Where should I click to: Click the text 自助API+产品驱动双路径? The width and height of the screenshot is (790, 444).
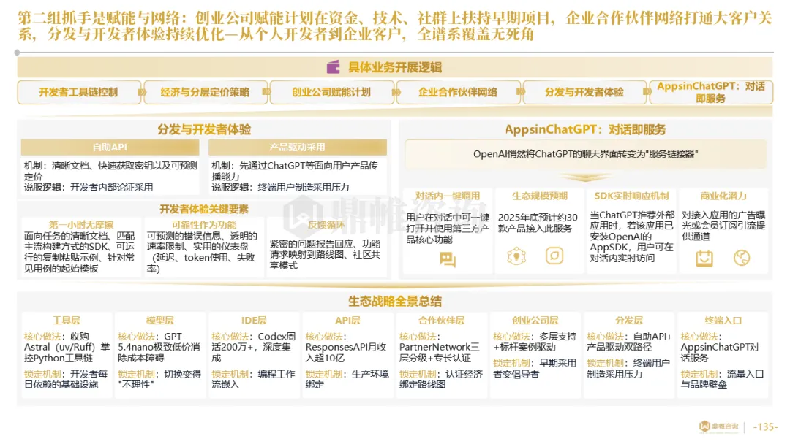pos(629,342)
